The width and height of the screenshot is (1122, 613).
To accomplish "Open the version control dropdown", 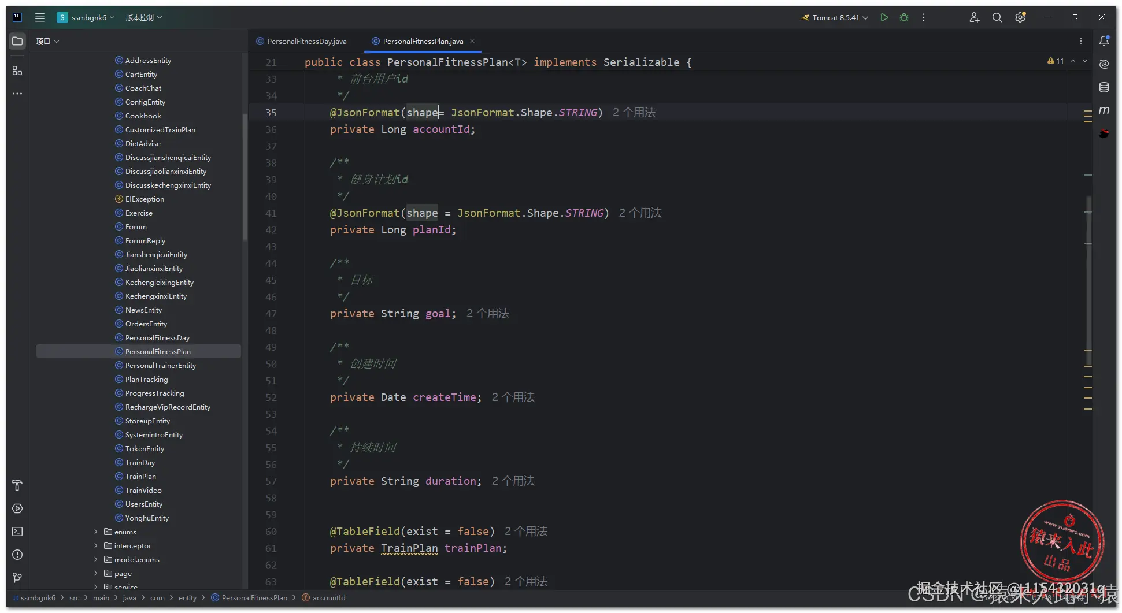I will tap(144, 17).
